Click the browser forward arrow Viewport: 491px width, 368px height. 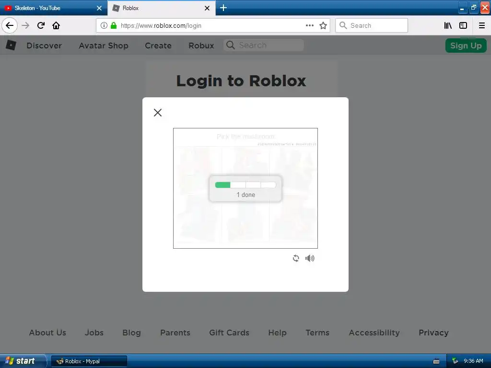[x=25, y=25]
